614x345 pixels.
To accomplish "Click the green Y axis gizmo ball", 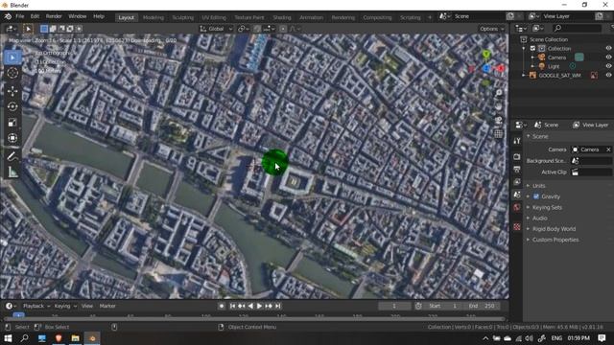I will coord(486,55).
